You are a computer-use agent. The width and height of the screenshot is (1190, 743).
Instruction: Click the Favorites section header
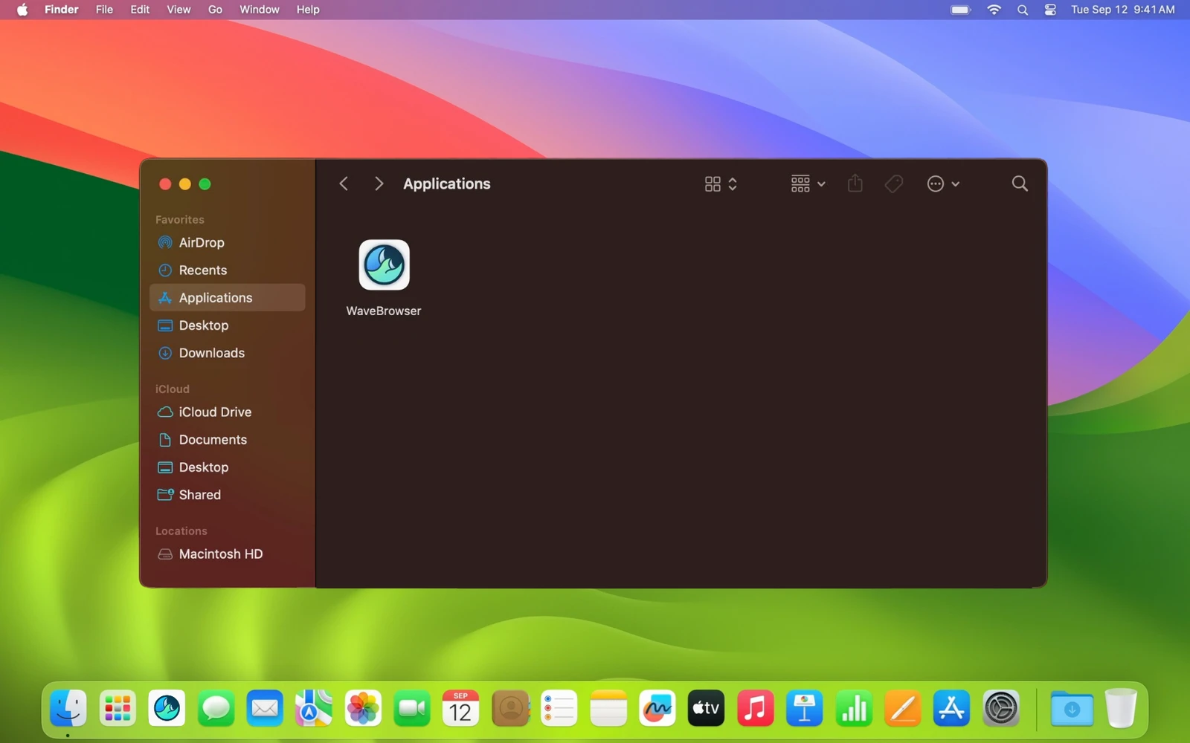180,219
